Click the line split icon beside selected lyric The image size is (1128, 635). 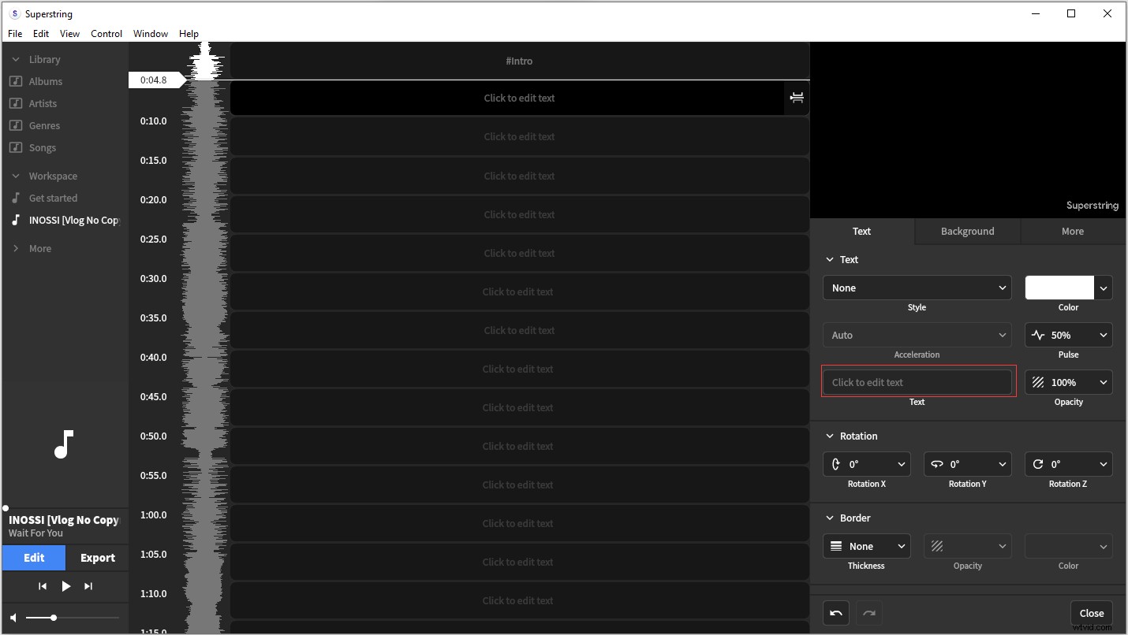coord(796,98)
